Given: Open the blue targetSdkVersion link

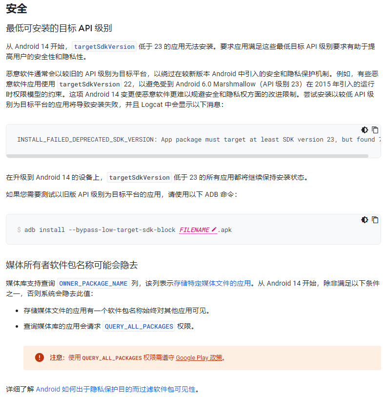Looking at the screenshot, I should [104, 46].
